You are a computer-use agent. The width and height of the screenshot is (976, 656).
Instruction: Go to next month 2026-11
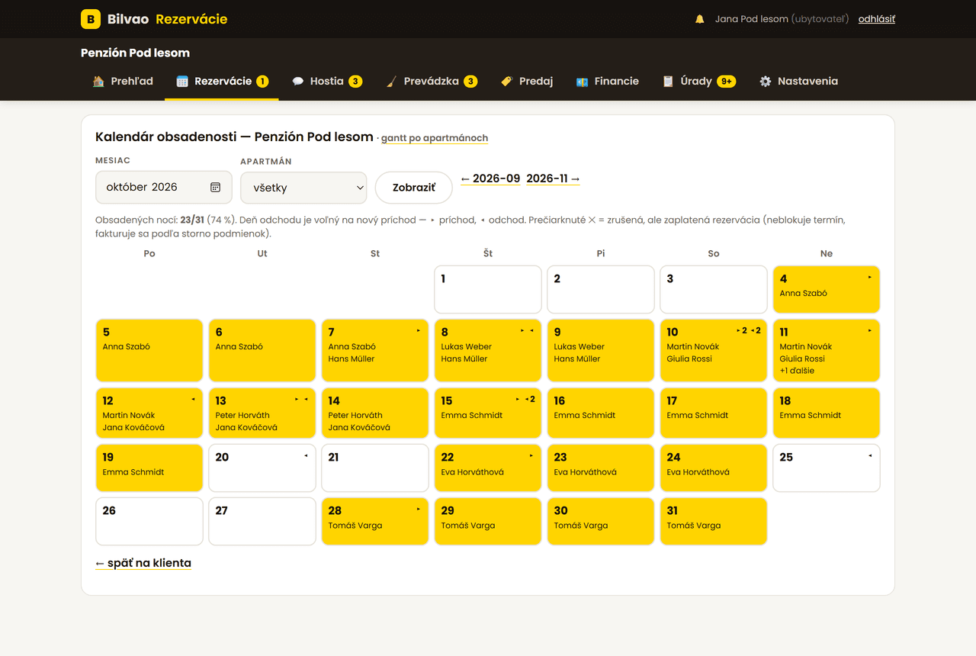tap(553, 178)
